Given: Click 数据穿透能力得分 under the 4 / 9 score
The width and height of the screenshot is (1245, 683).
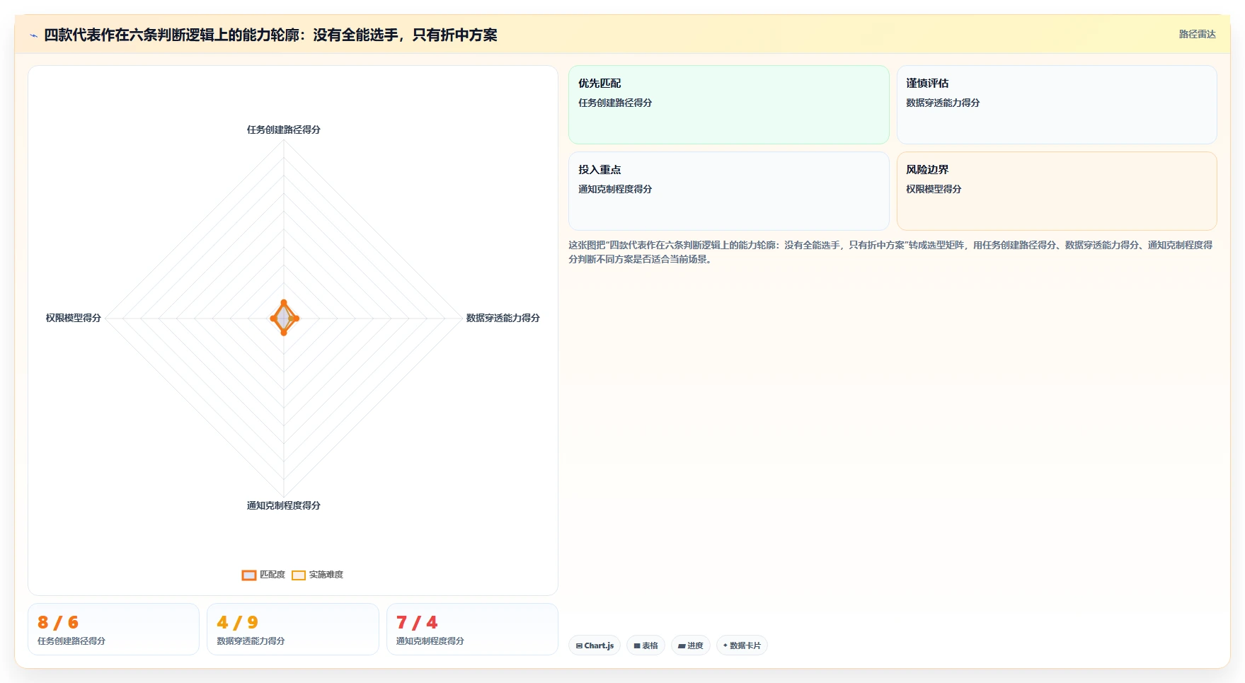Looking at the screenshot, I should [x=251, y=641].
